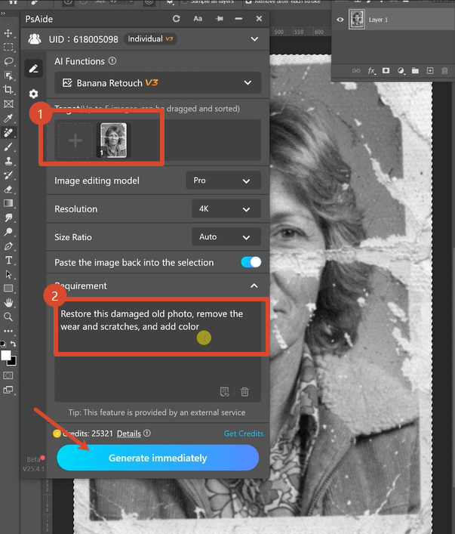Select the Rectangular Marquee tool
455x534 pixels.
point(8,47)
